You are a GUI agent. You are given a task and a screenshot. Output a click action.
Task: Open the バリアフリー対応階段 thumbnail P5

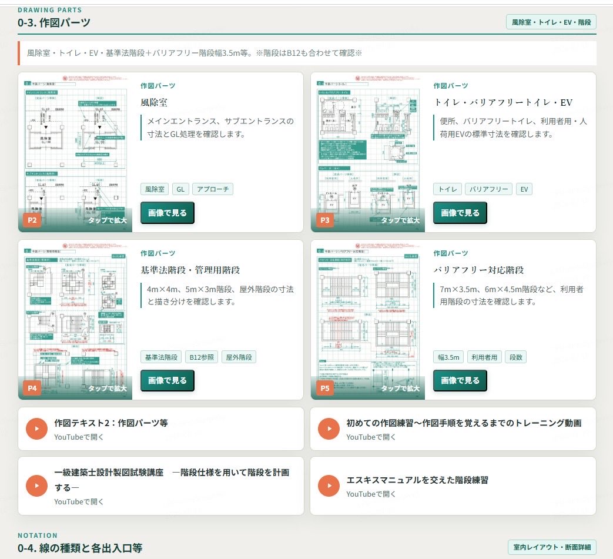point(368,320)
